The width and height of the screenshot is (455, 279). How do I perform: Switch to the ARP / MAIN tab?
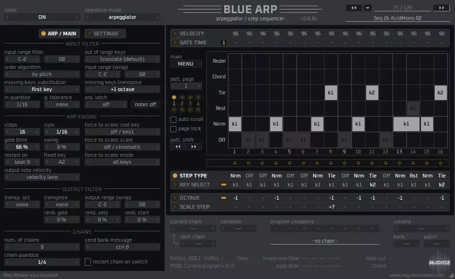click(x=60, y=34)
